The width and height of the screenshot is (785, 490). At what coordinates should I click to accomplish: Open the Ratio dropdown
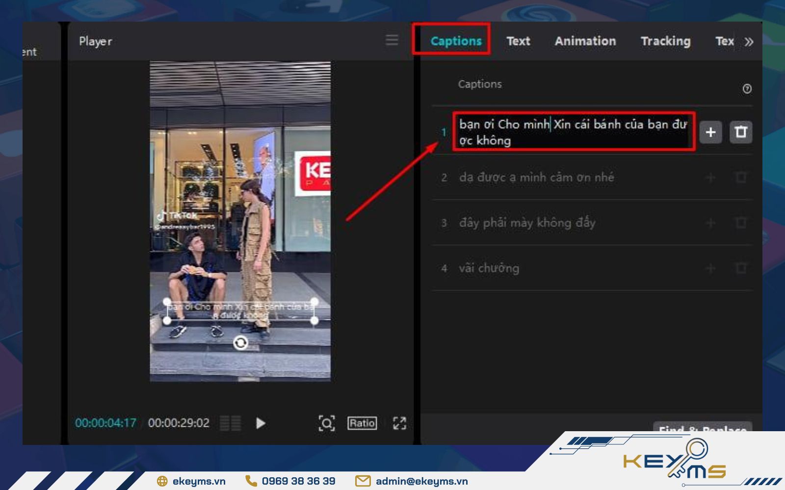362,423
